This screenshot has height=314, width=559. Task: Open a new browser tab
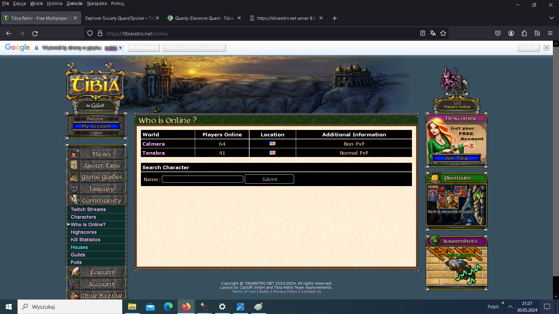pos(335,18)
